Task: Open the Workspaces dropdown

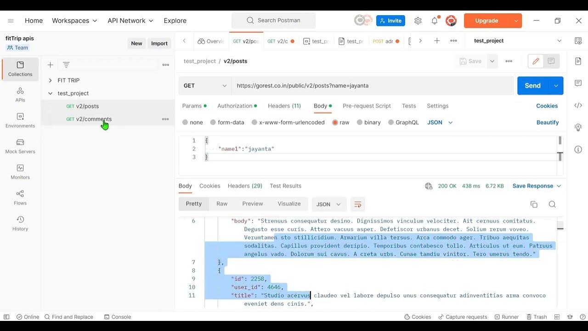Action: (74, 21)
